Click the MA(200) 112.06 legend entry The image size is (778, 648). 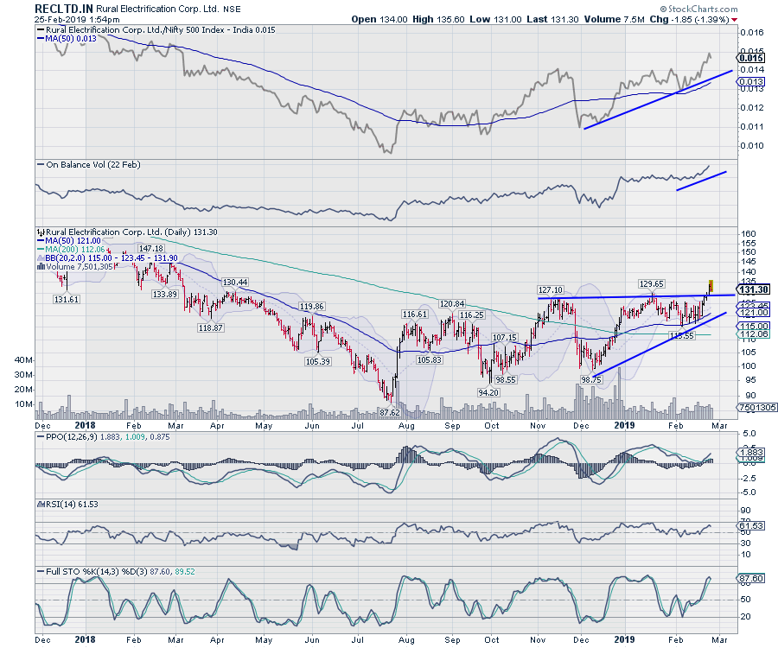pos(72,250)
